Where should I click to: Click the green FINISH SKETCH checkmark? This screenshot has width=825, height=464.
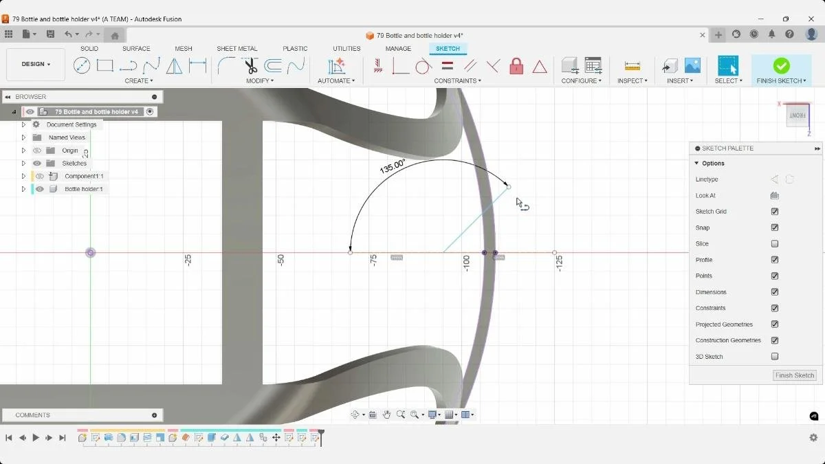[781, 66]
